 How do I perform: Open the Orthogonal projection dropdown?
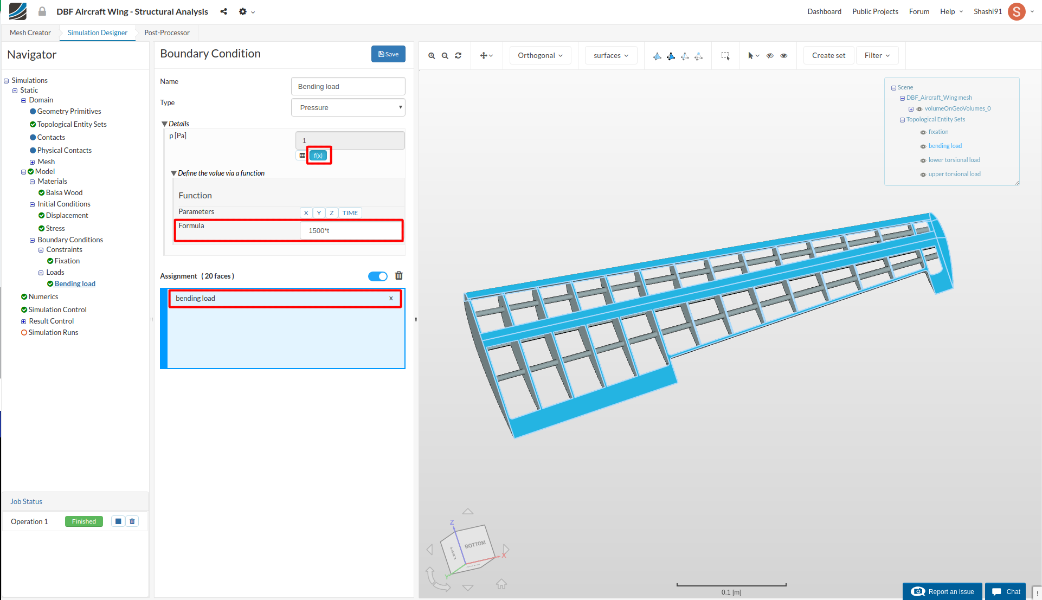point(540,55)
